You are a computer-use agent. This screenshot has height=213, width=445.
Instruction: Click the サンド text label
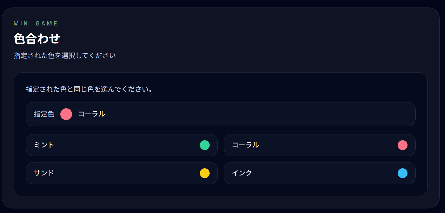pyautogui.click(x=44, y=173)
